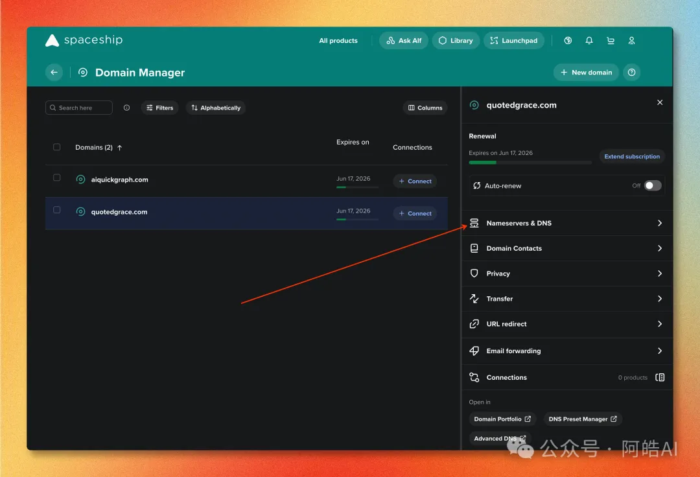The width and height of the screenshot is (700, 477).
Task: Click the Privacy shield icon
Action: (474, 273)
